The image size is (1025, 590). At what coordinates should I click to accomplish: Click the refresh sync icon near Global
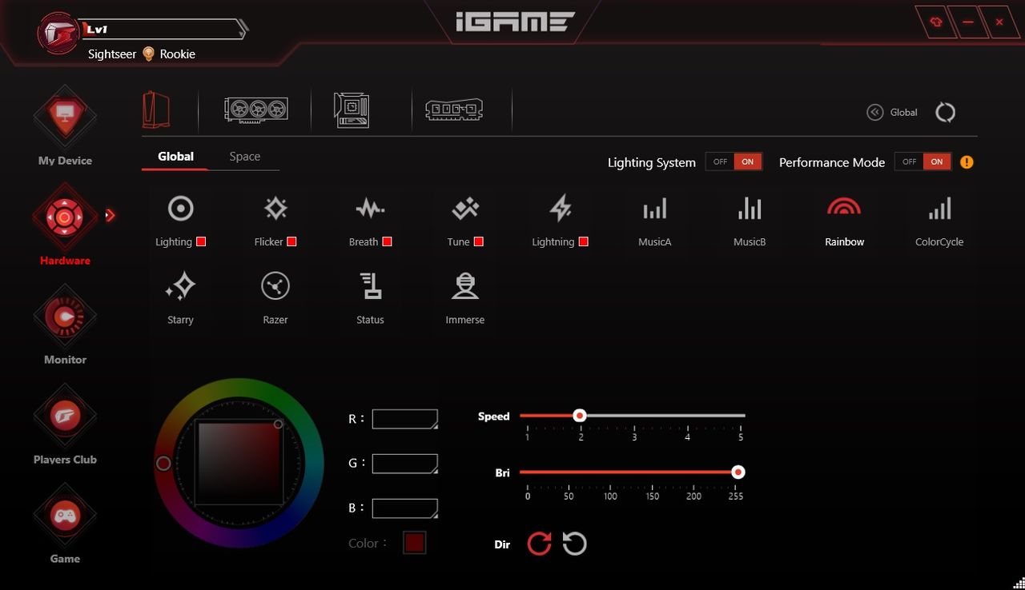pyautogui.click(x=945, y=113)
